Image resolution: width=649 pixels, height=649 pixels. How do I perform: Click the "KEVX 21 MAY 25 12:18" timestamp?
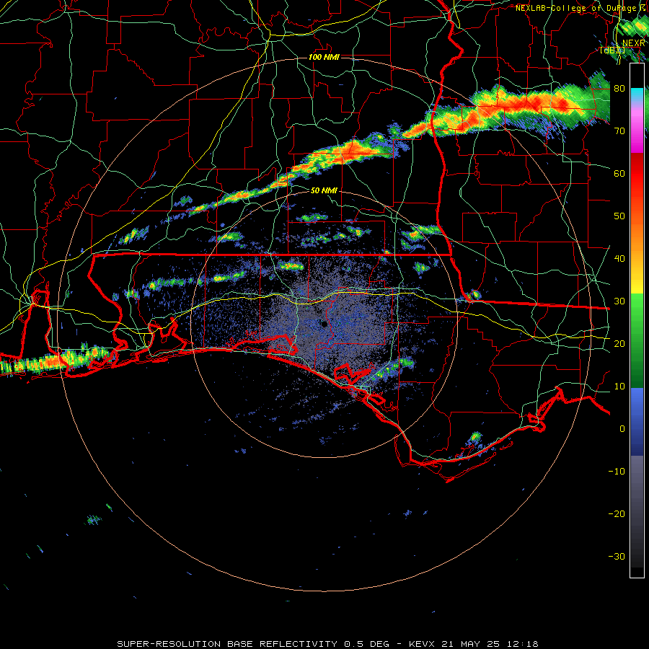[474, 644]
